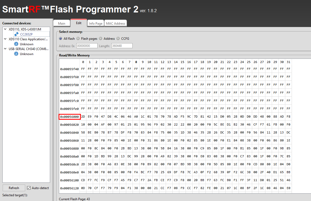Screen dimensions: 311x201
Task: Switch to the Edit tab
Action: 79,23
